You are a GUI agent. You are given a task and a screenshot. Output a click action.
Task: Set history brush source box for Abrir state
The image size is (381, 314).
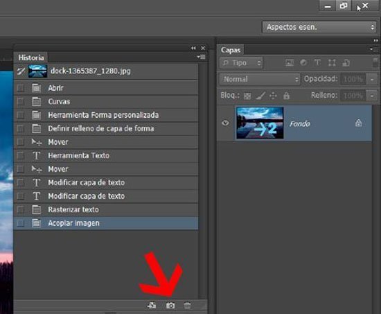[21, 88]
